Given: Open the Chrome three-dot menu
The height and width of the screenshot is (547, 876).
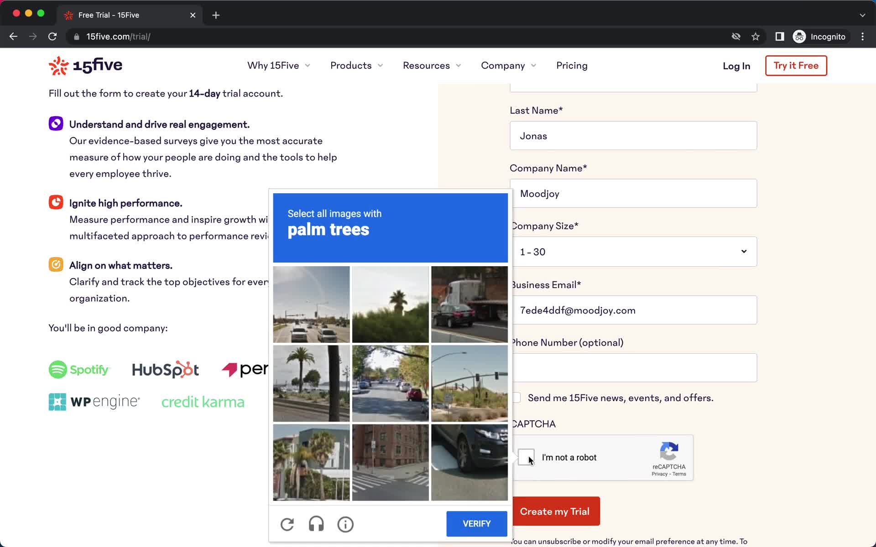Looking at the screenshot, I should tap(862, 36).
